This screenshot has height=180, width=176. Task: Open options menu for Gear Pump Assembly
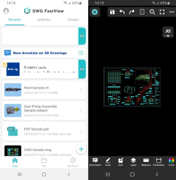tap(81, 111)
